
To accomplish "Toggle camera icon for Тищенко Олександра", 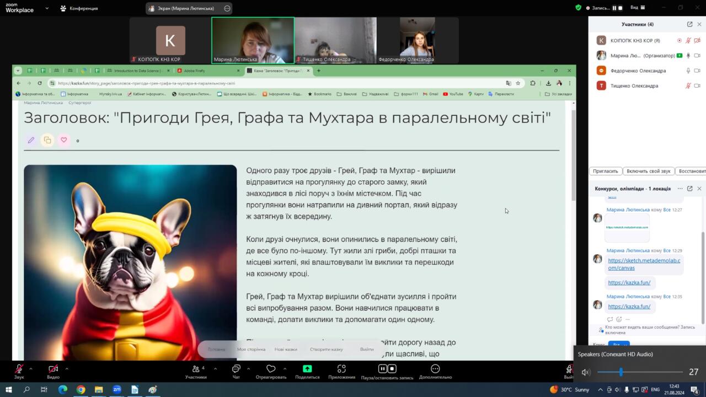I will [x=697, y=85].
